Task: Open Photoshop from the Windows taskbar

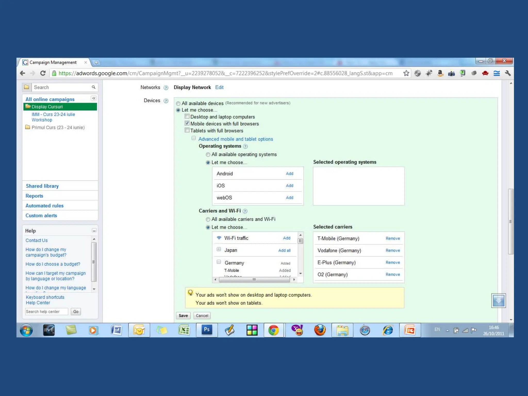Action: [x=207, y=330]
